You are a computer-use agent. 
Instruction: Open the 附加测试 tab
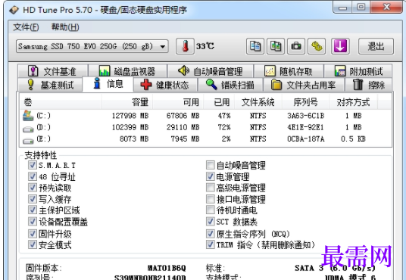pyautogui.click(x=358, y=71)
